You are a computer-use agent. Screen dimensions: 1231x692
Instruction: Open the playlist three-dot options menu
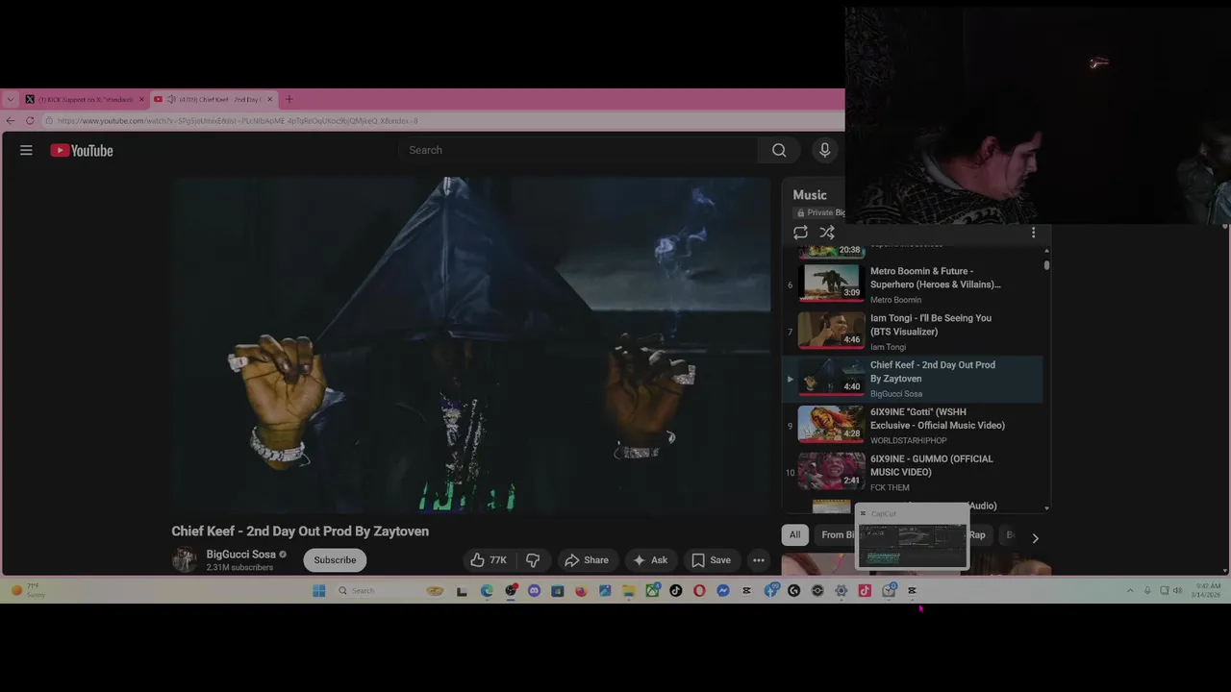1033,233
